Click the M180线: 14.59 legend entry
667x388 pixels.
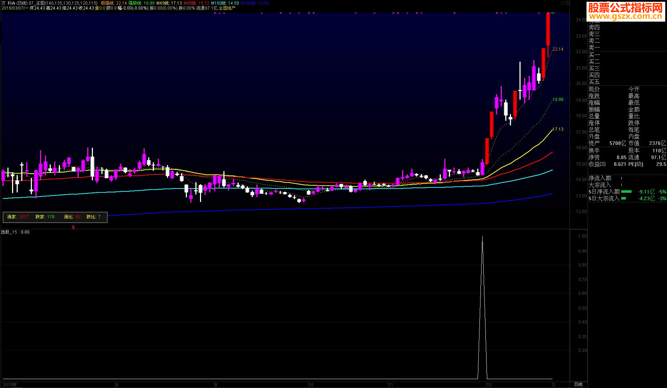(225, 3)
